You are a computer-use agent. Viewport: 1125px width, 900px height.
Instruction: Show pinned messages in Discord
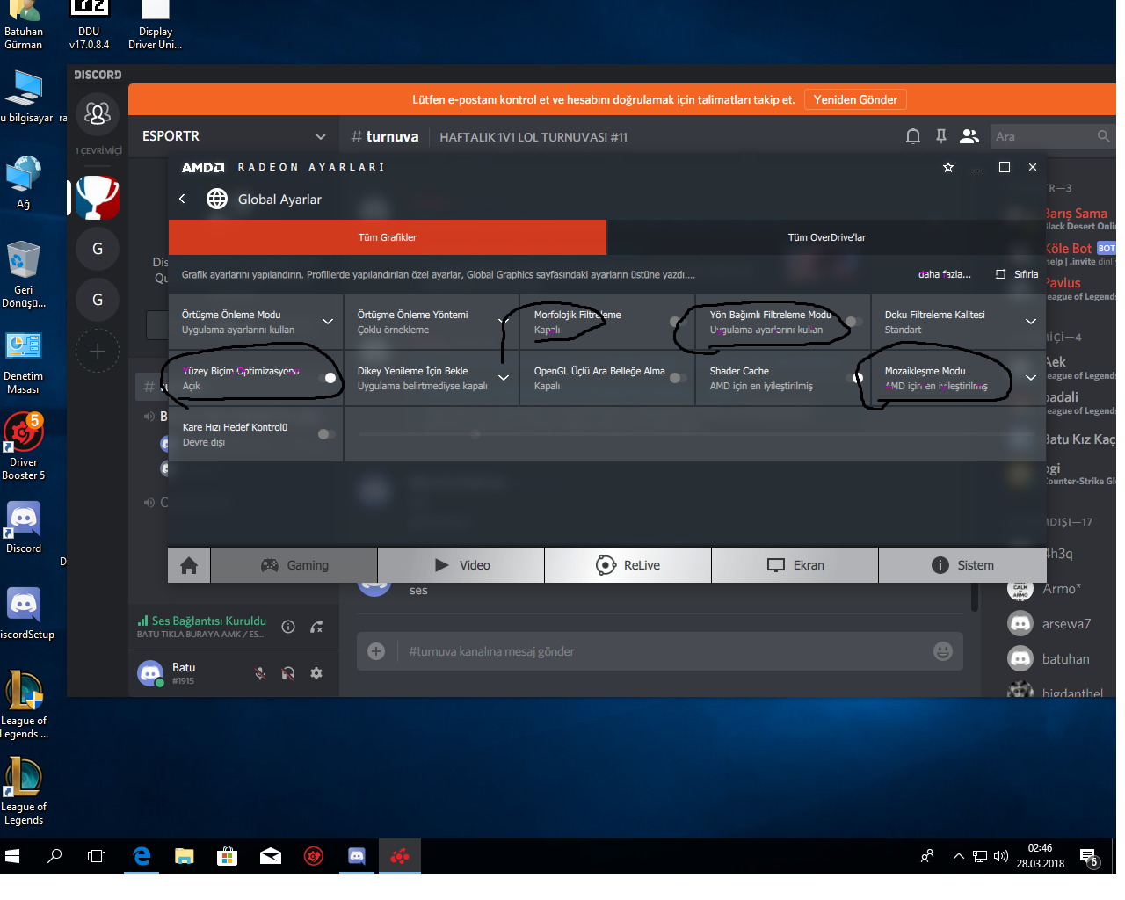click(941, 136)
